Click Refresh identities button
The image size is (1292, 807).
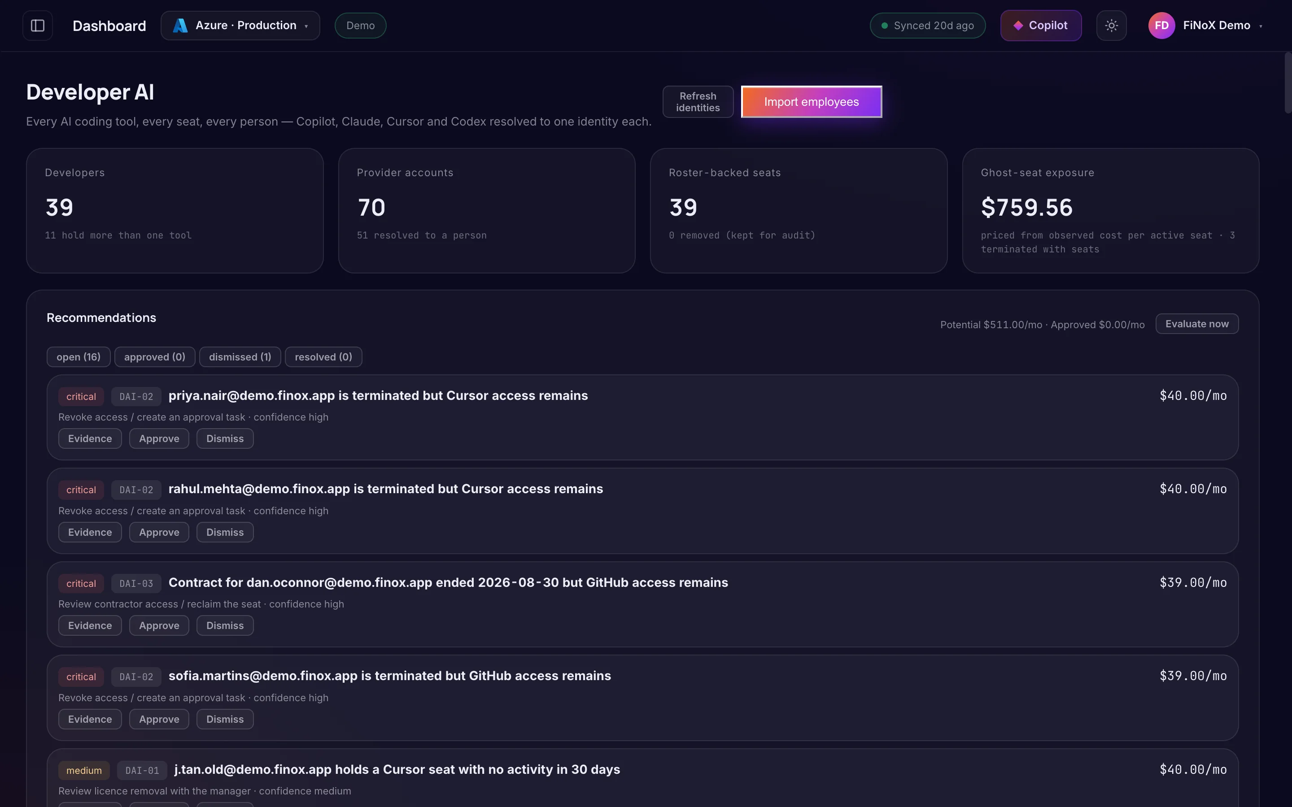click(x=698, y=102)
